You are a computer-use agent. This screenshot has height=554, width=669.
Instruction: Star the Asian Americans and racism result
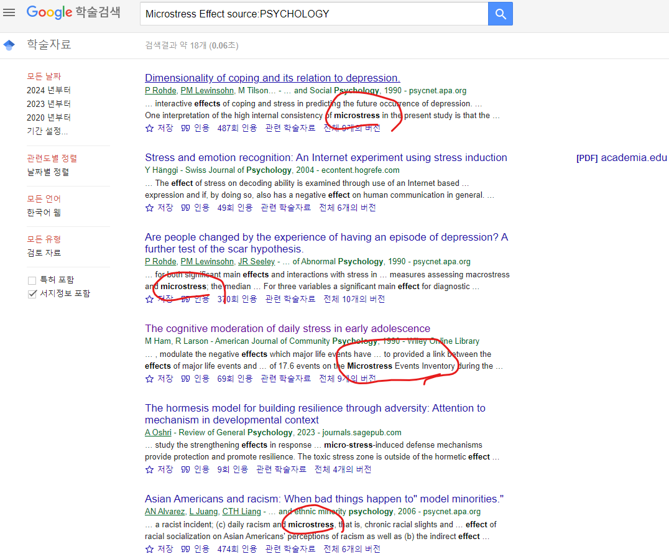149,548
